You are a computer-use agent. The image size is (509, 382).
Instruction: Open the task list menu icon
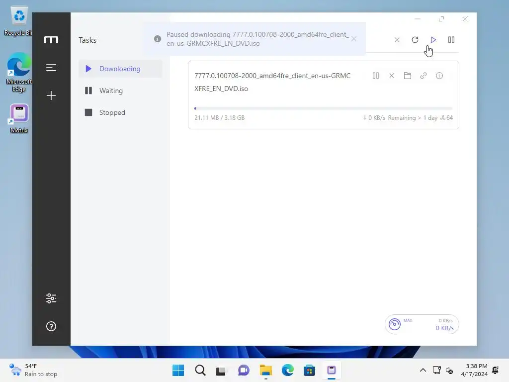tap(51, 68)
